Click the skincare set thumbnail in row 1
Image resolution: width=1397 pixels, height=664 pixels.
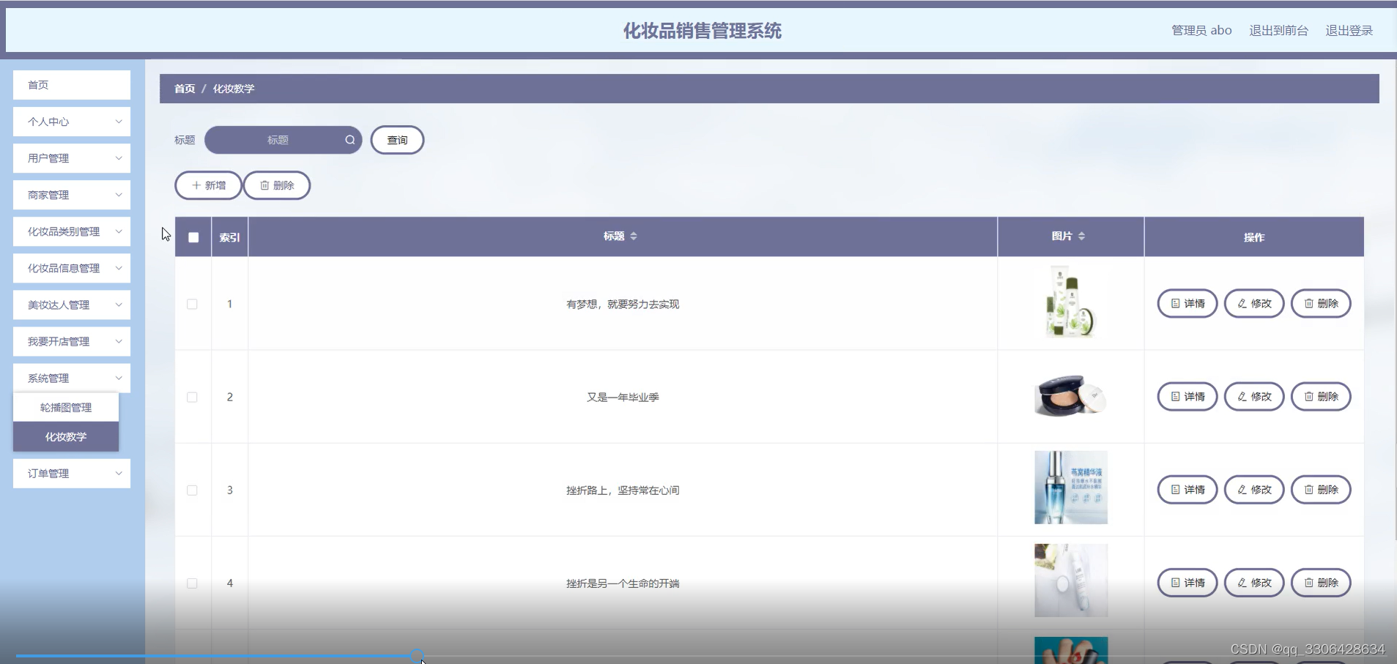pyautogui.click(x=1070, y=302)
